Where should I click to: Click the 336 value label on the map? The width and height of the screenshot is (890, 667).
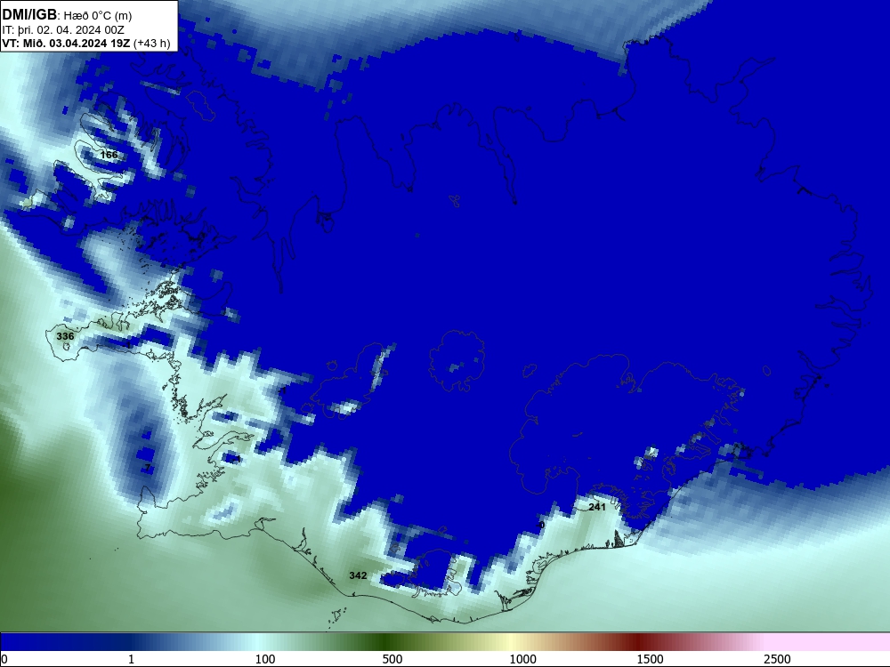pyautogui.click(x=65, y=336)
